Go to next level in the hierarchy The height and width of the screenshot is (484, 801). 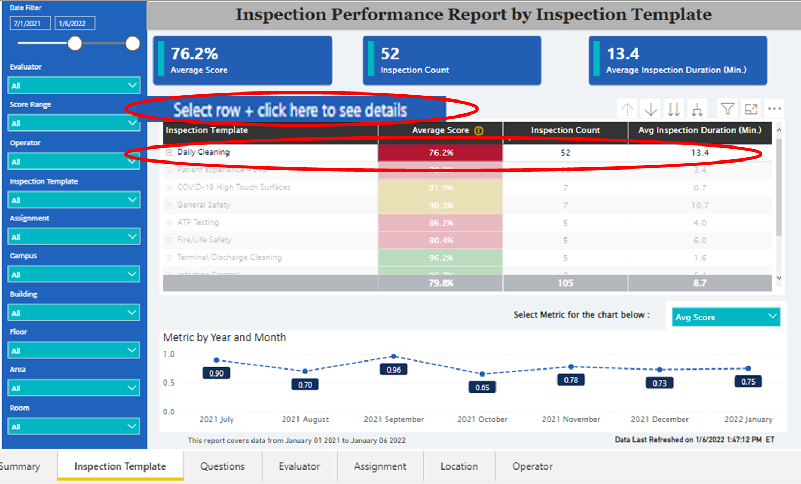(674, 108)
